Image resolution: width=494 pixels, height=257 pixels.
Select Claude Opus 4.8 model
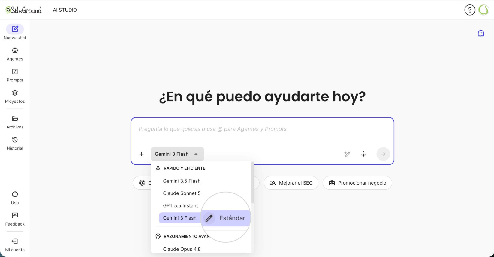[x=182, y=249]
